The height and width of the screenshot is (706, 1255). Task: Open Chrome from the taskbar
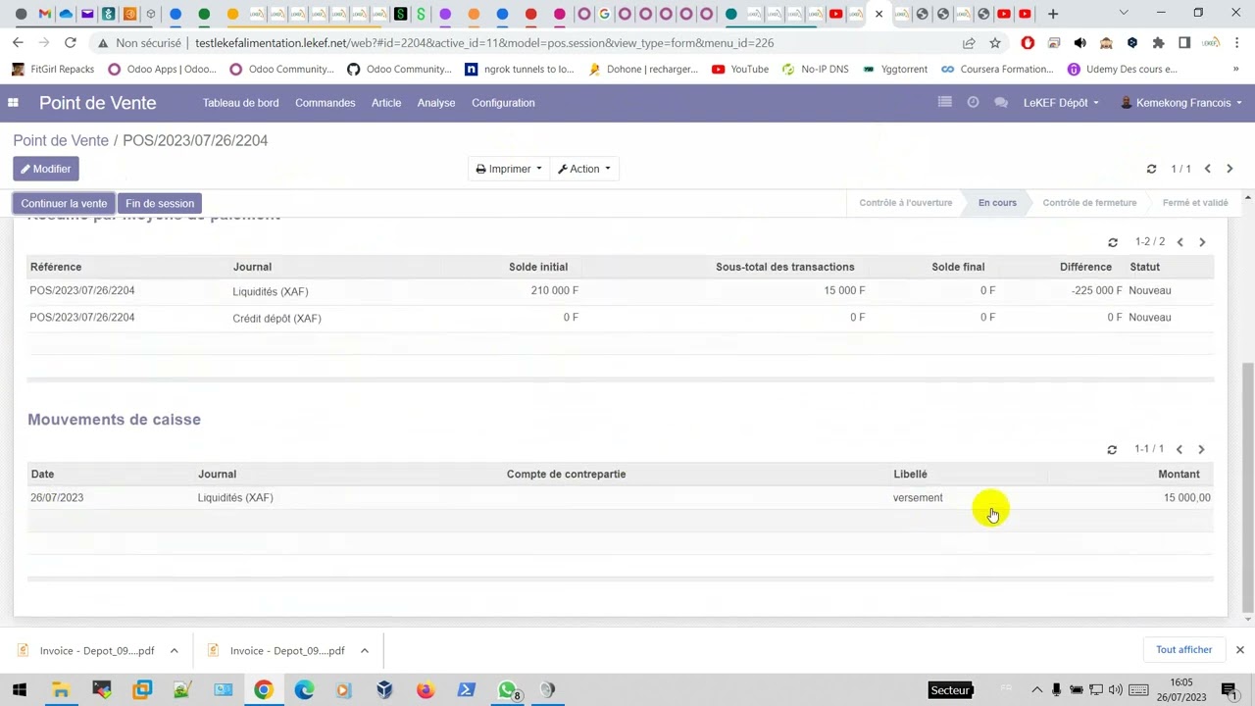(x=263, y=690)
